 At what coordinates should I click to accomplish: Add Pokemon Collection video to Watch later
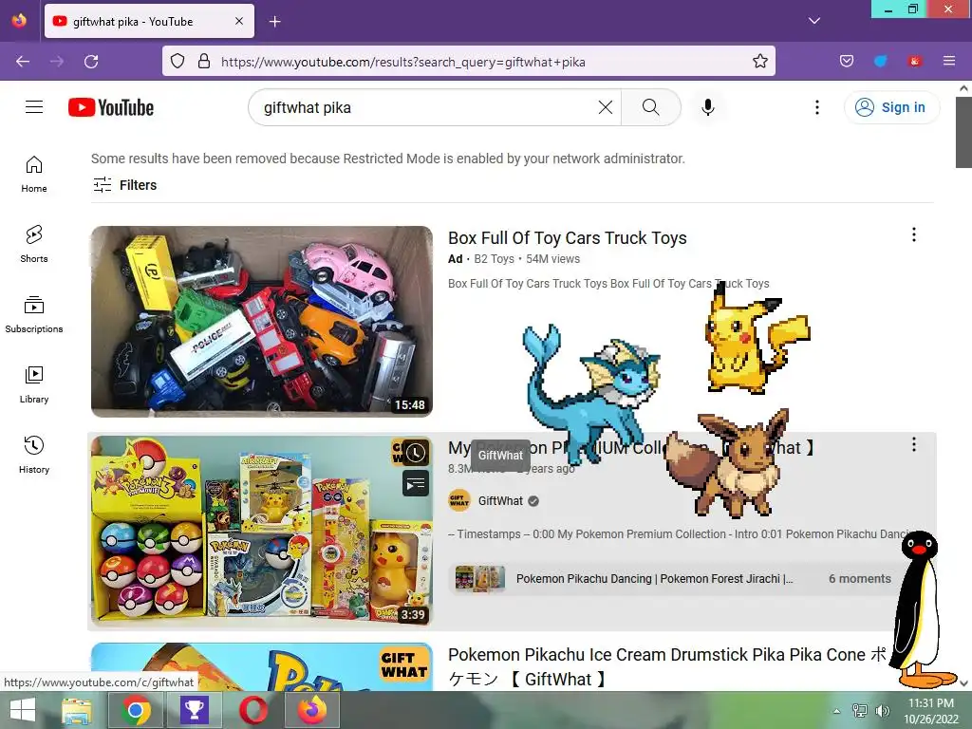coord(416,453)
